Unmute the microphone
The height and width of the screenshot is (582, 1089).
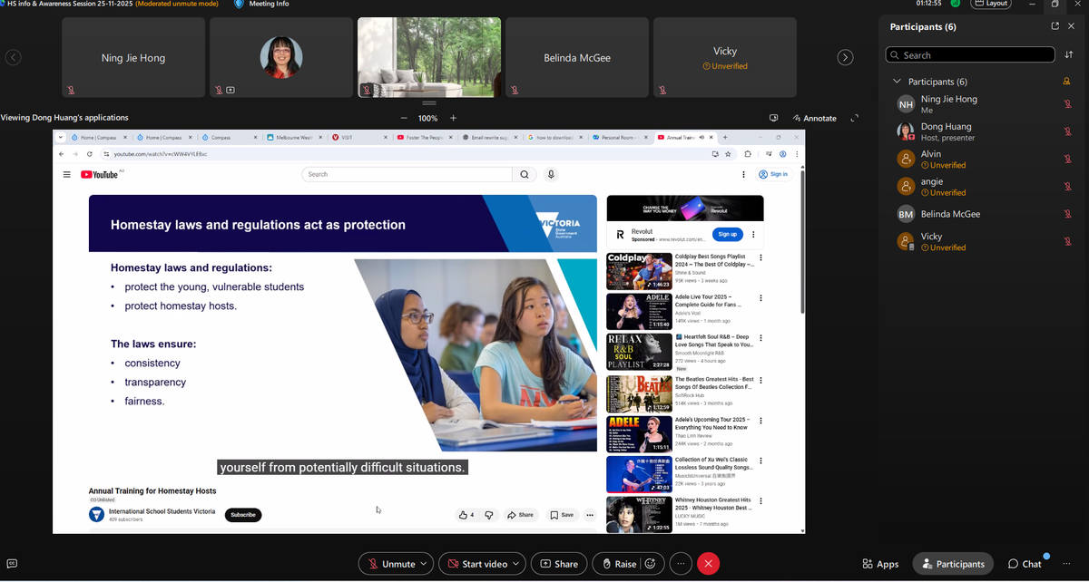[x=389, y=564]
